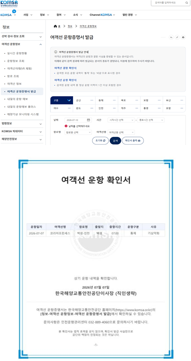Open 여객선 정보 in the sidebar

click(x=14, y=84)
